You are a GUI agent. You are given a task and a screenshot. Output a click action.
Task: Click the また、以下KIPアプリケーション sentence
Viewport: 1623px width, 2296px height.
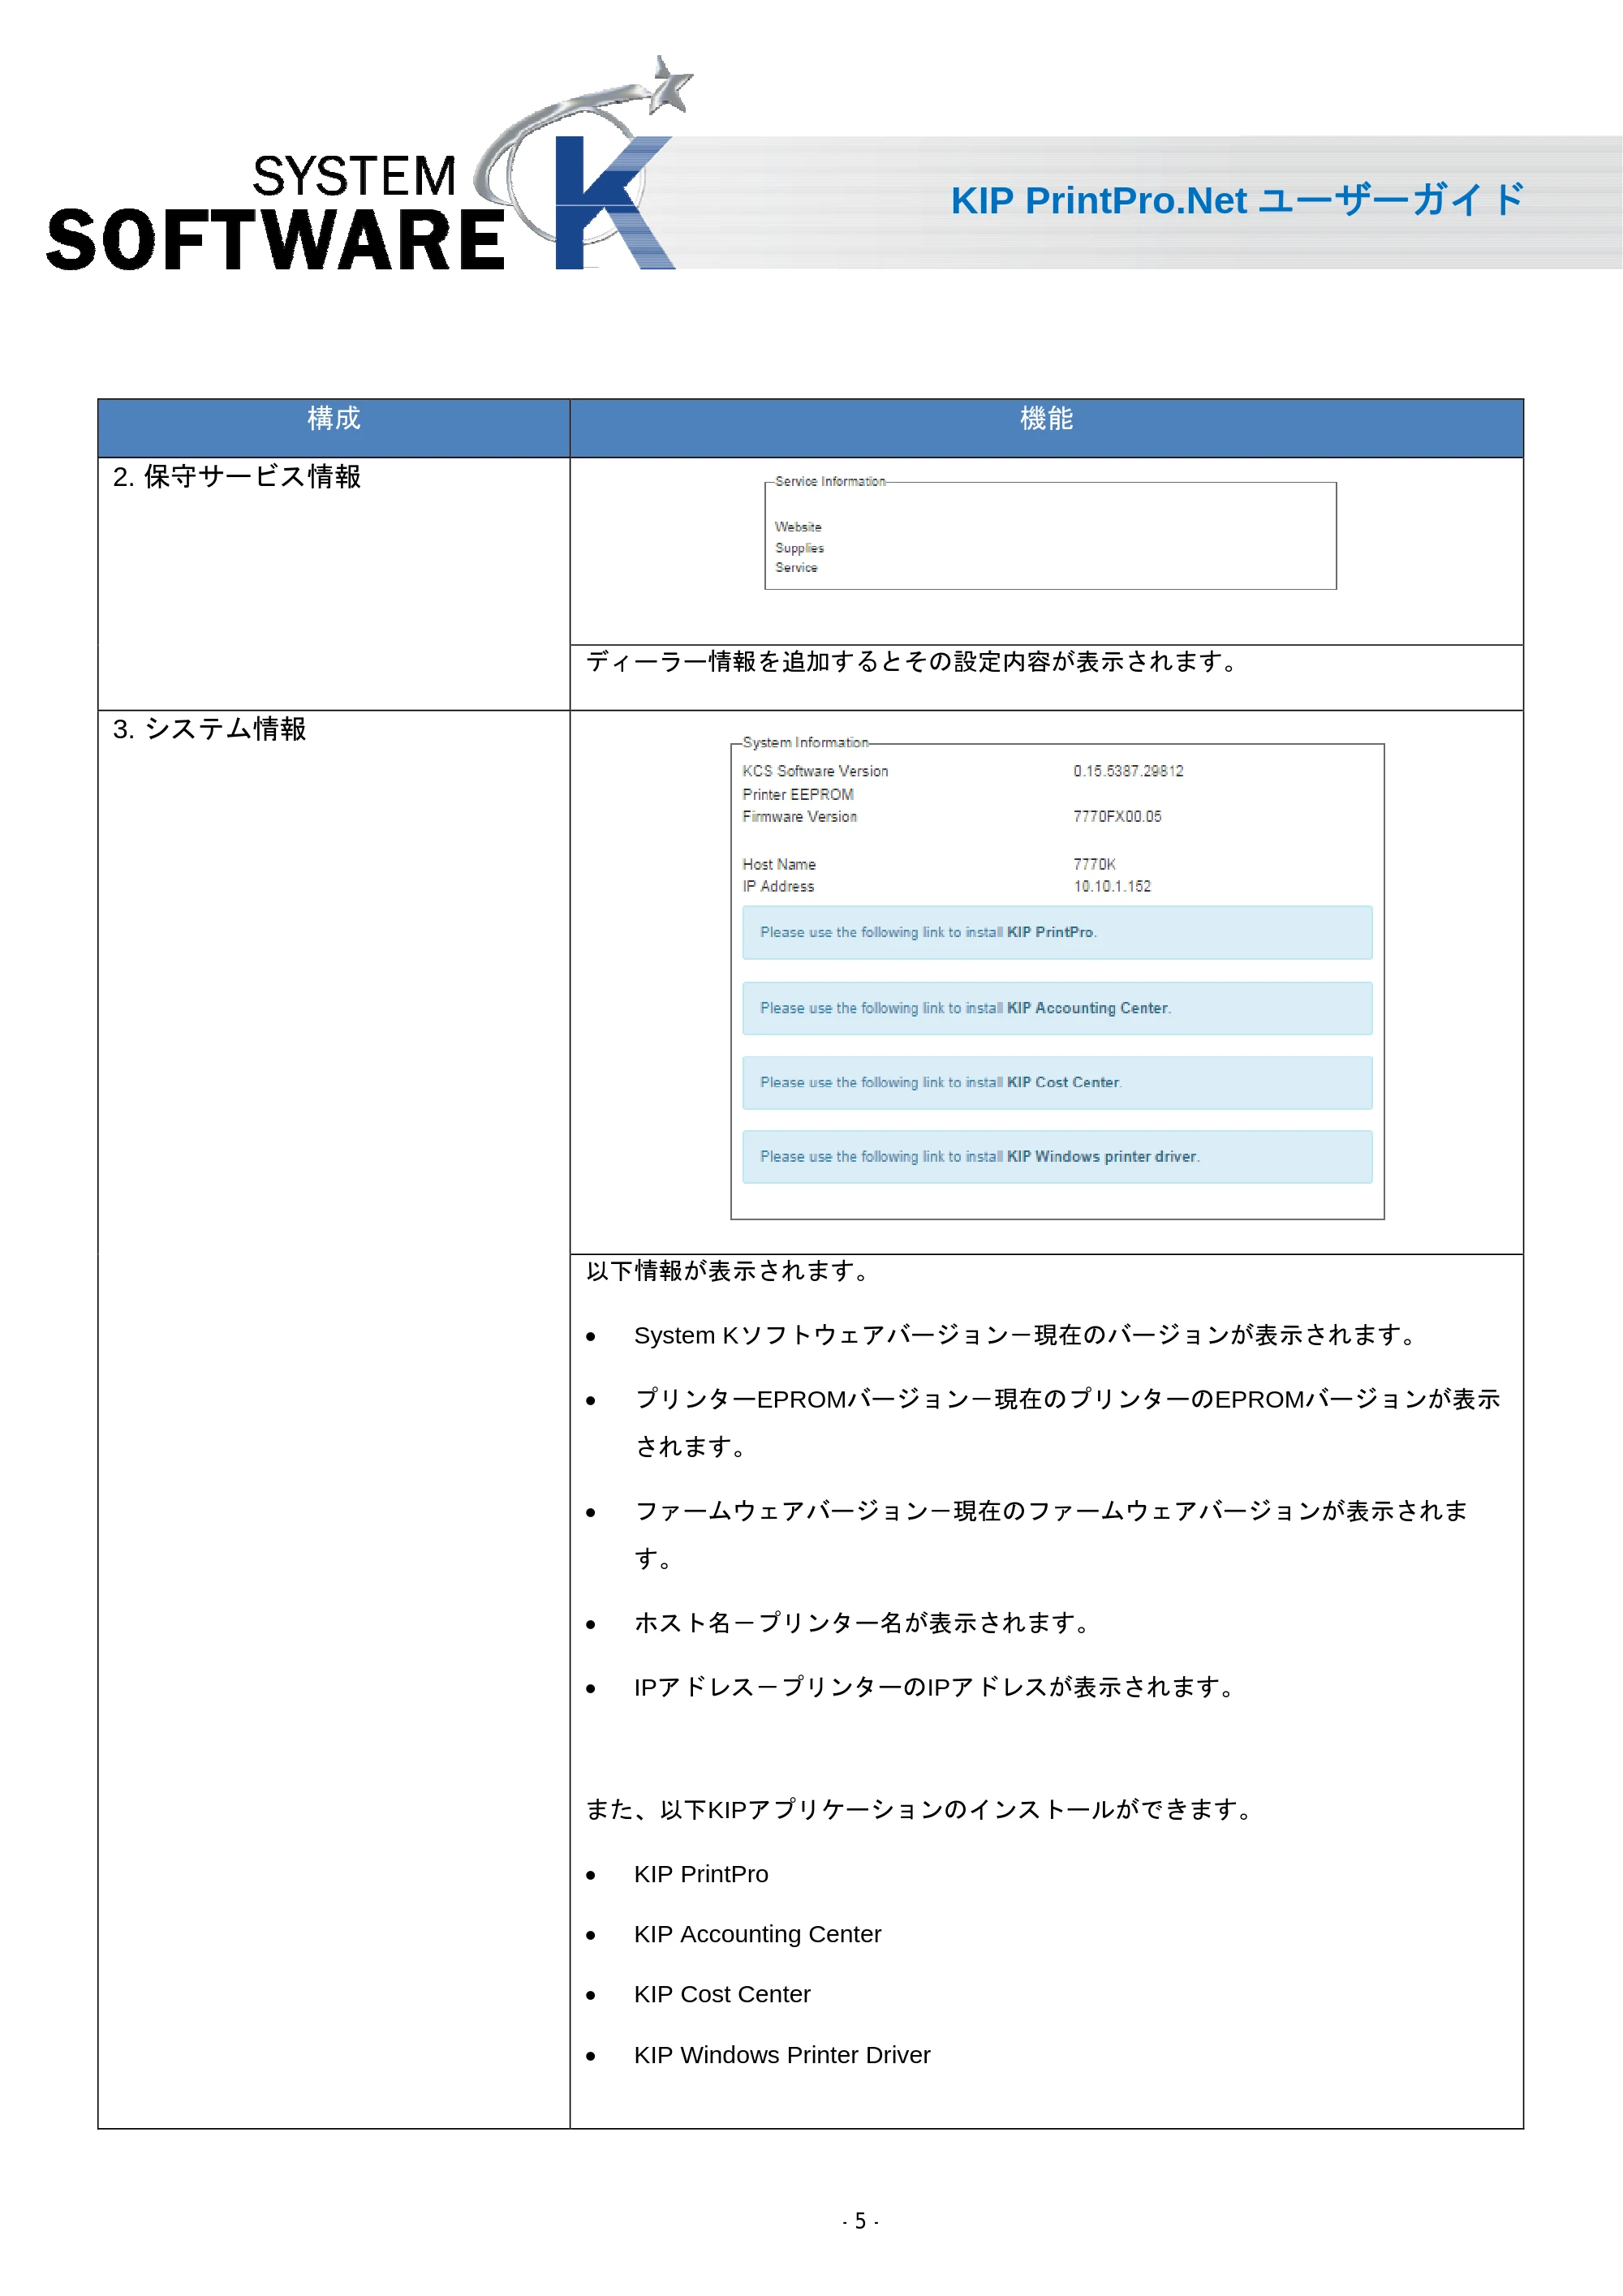coord(920,1810)
